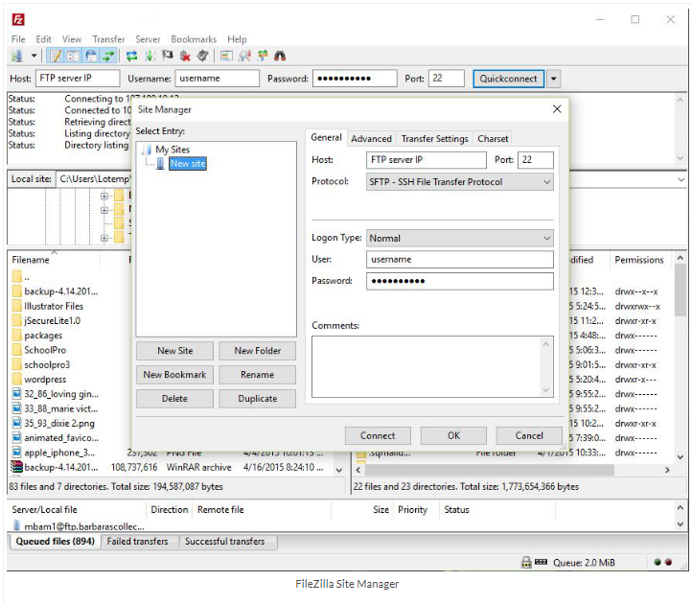The image size is (692, 604).
Task: Click the OK button in Site Manager
Action: pyautogui.click(x=453, y=436)
